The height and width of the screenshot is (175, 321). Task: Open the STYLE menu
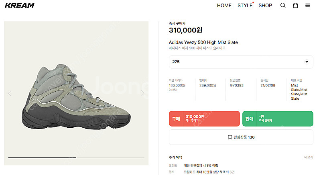(245, 6)
